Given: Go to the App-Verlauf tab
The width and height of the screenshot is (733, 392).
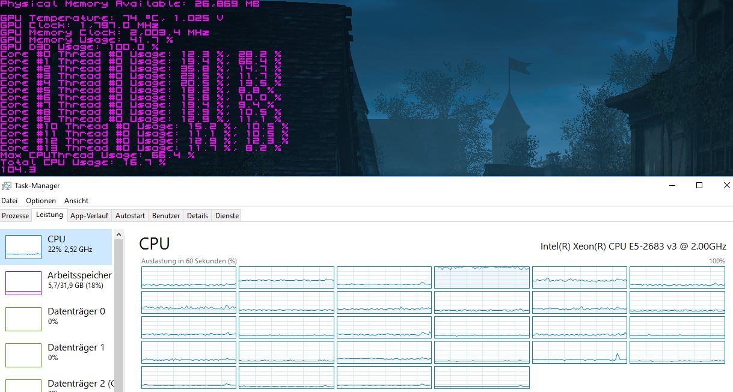Looking at the screenshot, I should 90,216.
